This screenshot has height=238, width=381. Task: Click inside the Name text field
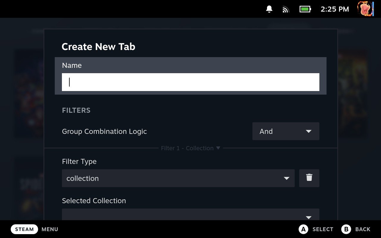[x=190, y=82]
